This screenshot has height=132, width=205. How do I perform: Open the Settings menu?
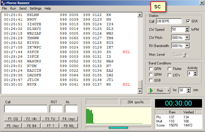(x=35, y=8)
